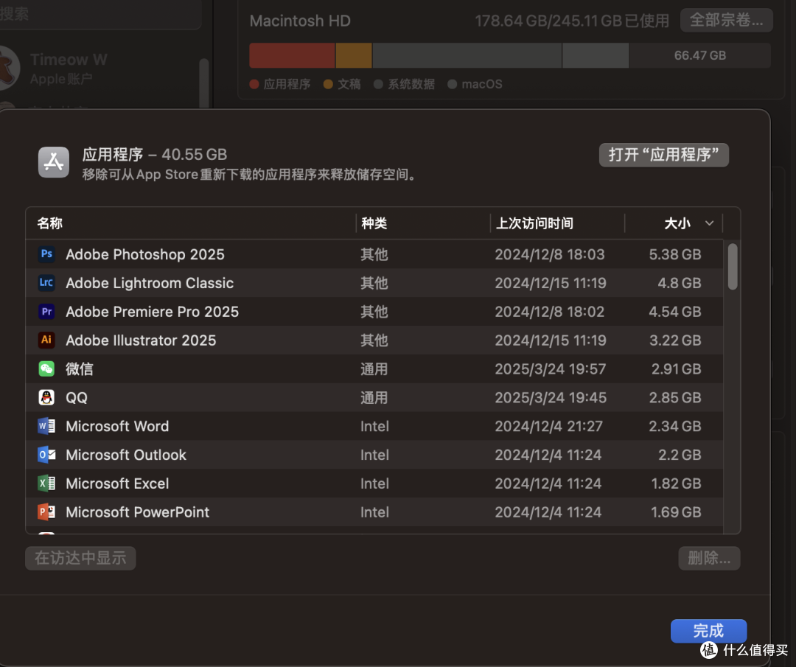Click the macOS legend label
Viewport: 796px width, 667px height.
click(x=482, y=84)
